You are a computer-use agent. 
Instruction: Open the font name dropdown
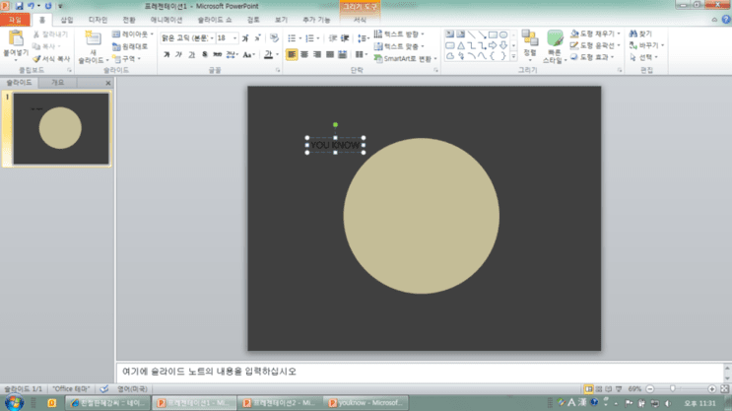(x=212, y=38)
